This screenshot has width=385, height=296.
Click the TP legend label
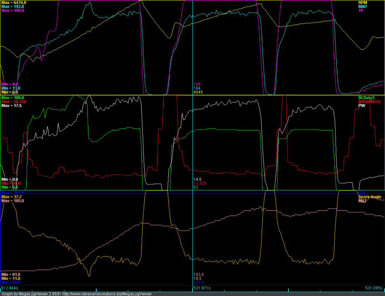pos(361,11)
